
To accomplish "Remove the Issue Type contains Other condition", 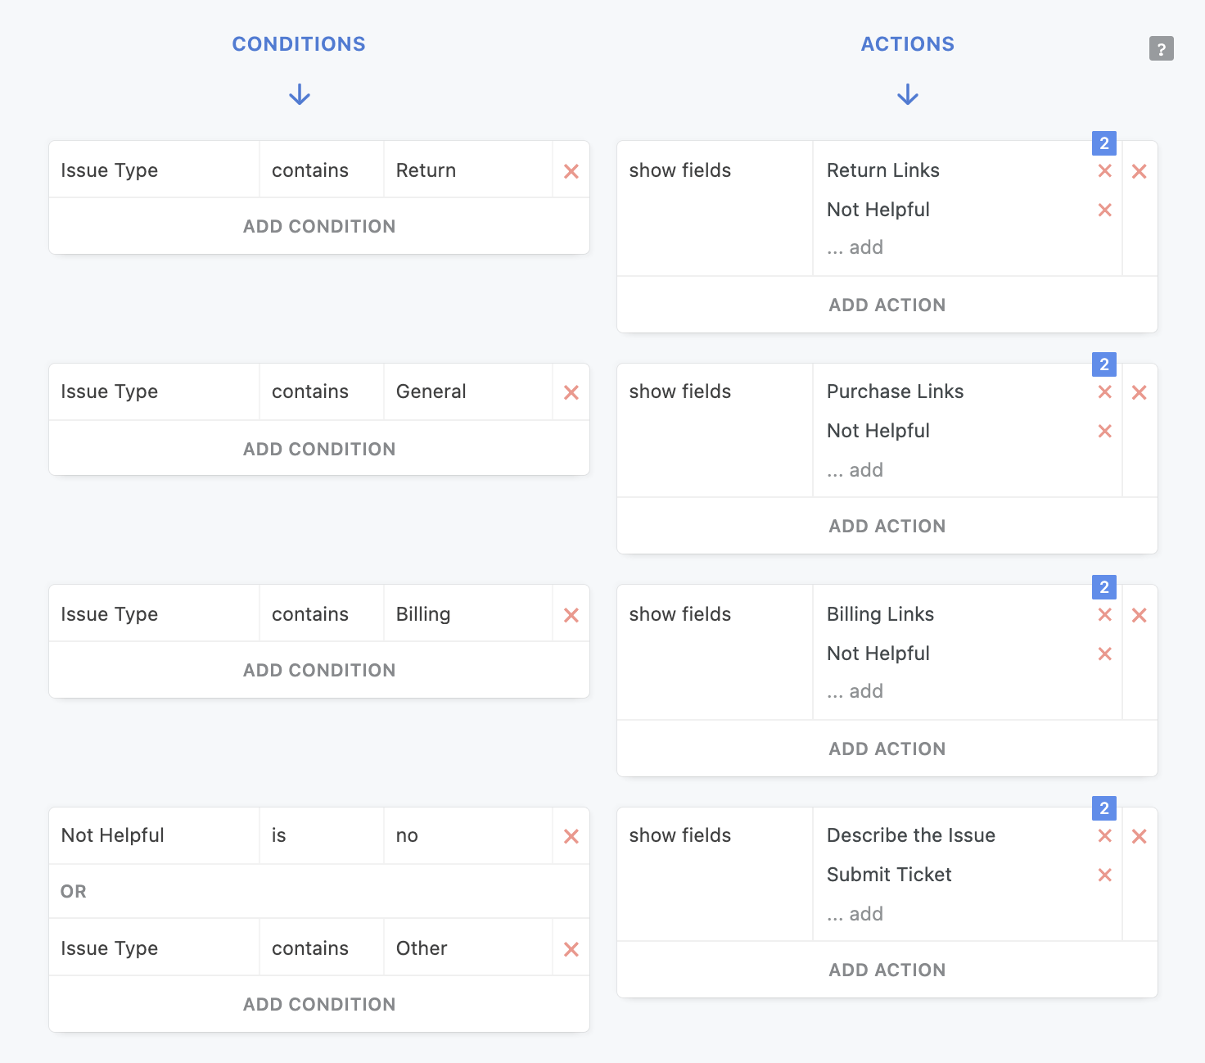I will pos(571,949).
